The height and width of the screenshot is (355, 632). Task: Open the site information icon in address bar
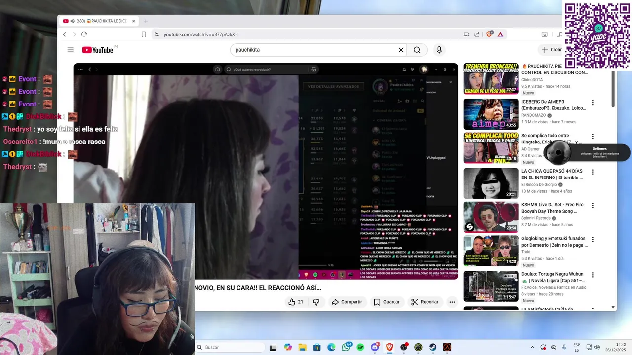(x=157, y=34)
